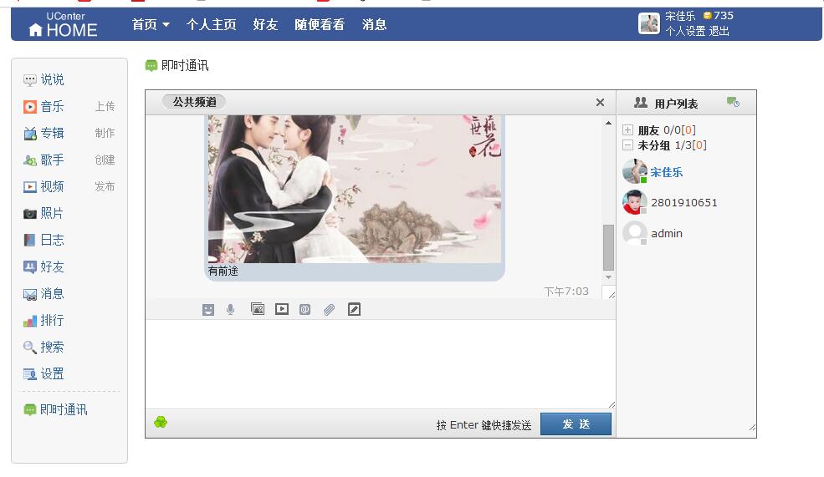Click 宋佳乐 avatar in the top header
824x477 pixels.
[x=649, y=23]
